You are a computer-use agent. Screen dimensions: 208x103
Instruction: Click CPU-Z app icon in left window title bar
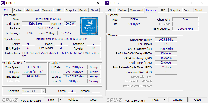pos(3,3)
